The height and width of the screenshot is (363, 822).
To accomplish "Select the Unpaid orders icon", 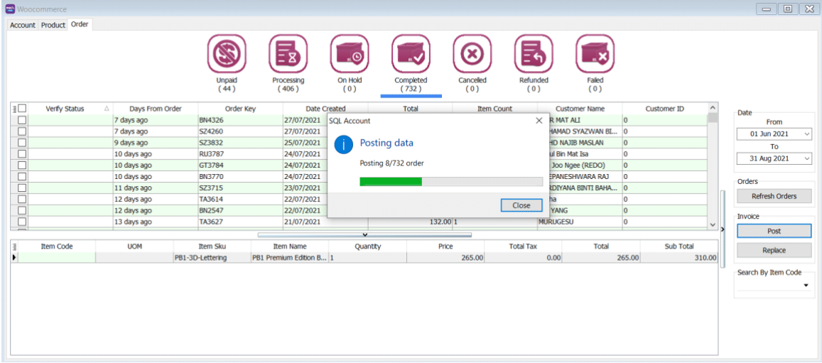I will 226,53.
